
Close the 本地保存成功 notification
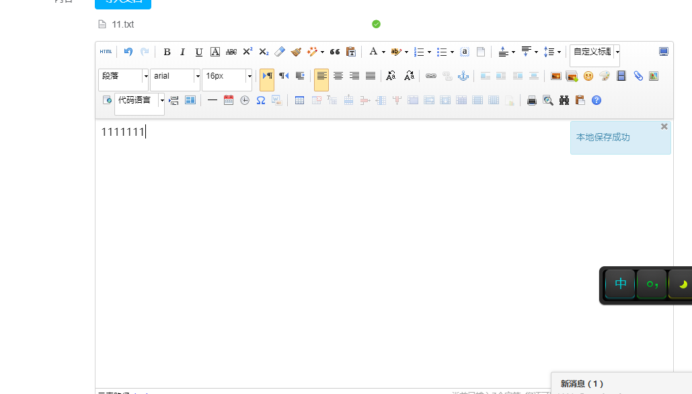pos(664,126)
